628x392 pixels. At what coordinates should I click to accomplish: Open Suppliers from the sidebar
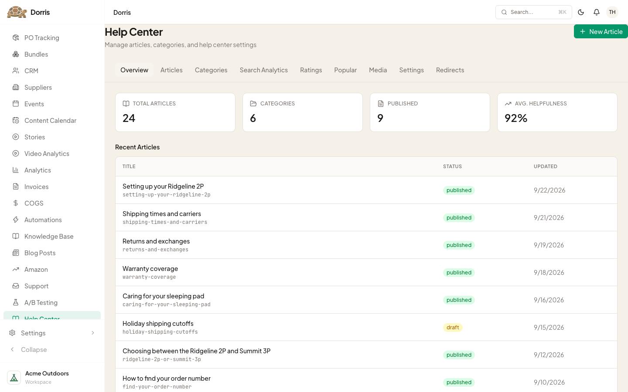click(52, 87)
